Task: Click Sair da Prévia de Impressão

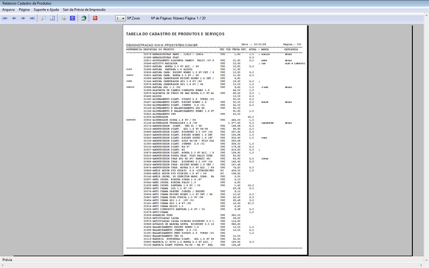Action: coord(83,10)
